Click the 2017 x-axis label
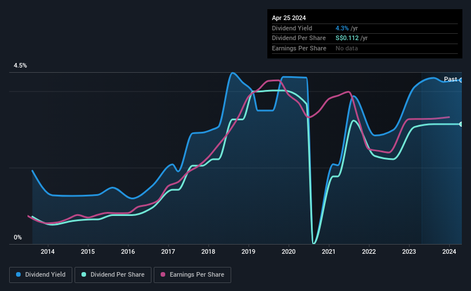Viewport: 471px width, 291px height. tap(168, 251)
